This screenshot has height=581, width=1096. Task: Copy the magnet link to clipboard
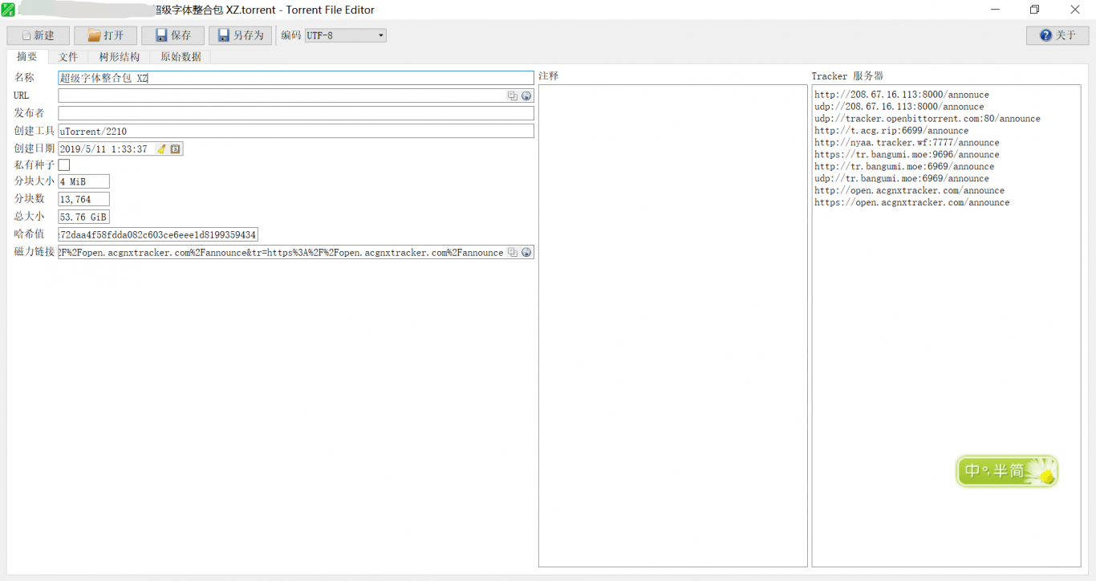pyautogui.click(x=512, y=252)
